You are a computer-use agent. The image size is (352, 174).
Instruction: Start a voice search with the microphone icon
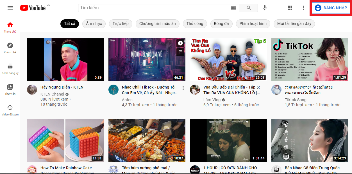pos(264,8)
